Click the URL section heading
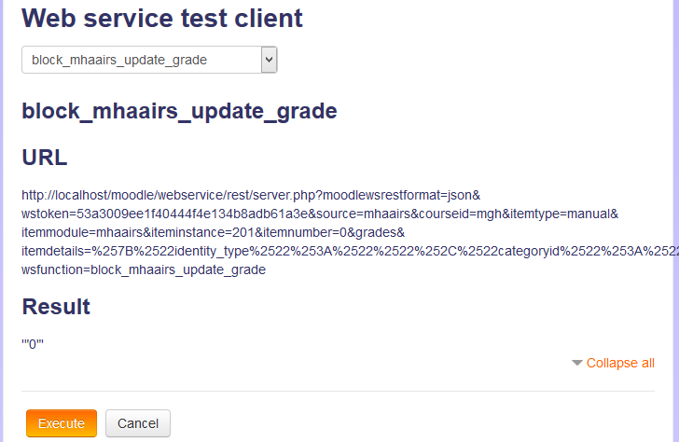679x442 pixels. [45, 158]
